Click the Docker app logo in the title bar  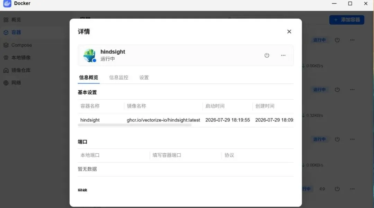7,3
